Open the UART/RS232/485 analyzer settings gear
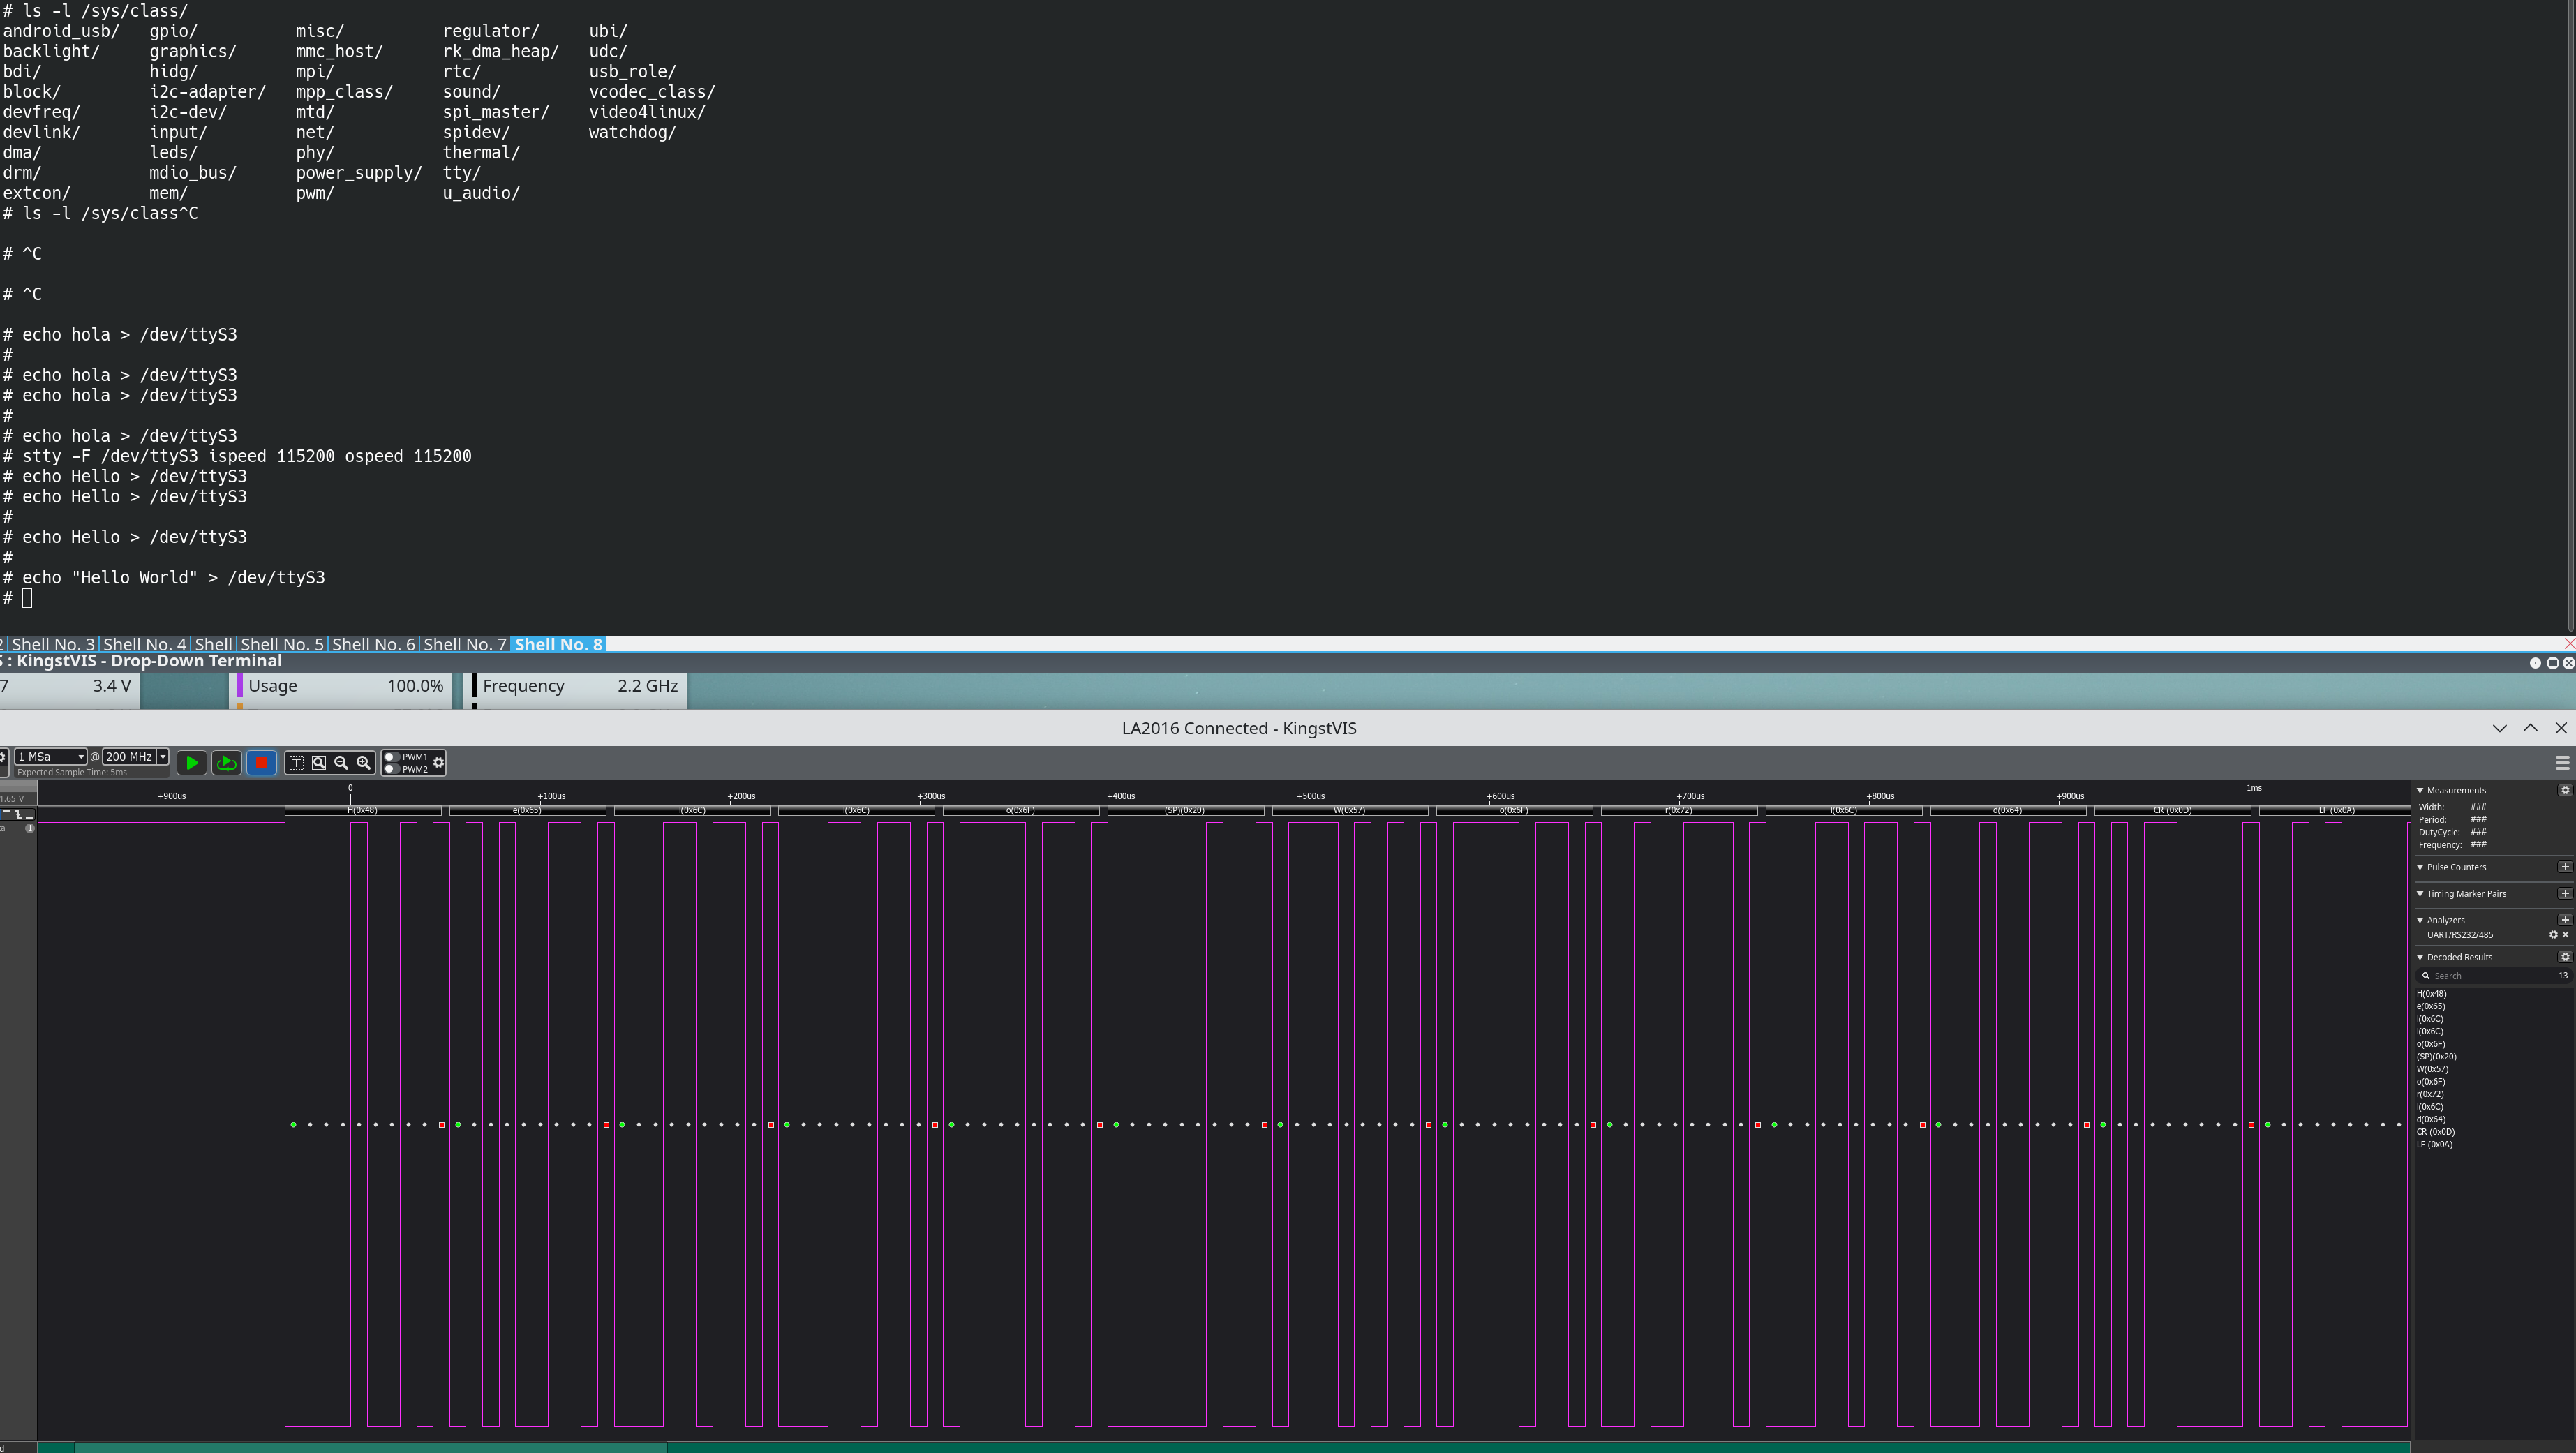Viewport: 2576px width, 1453px height. [x=2553, y=935]
